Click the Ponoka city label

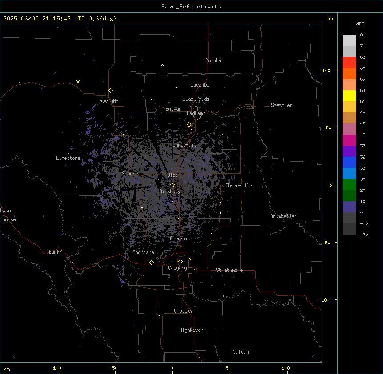pos(213,60)
